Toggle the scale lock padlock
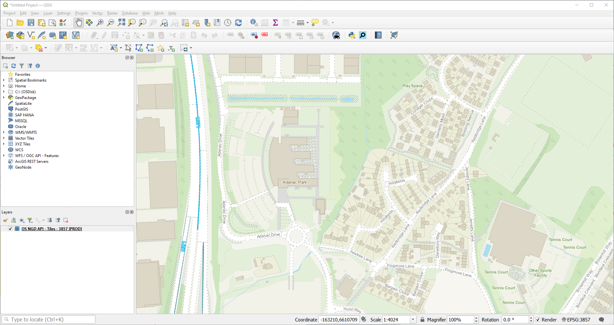This screenshot has height=325, width=614. coord(422,320)
